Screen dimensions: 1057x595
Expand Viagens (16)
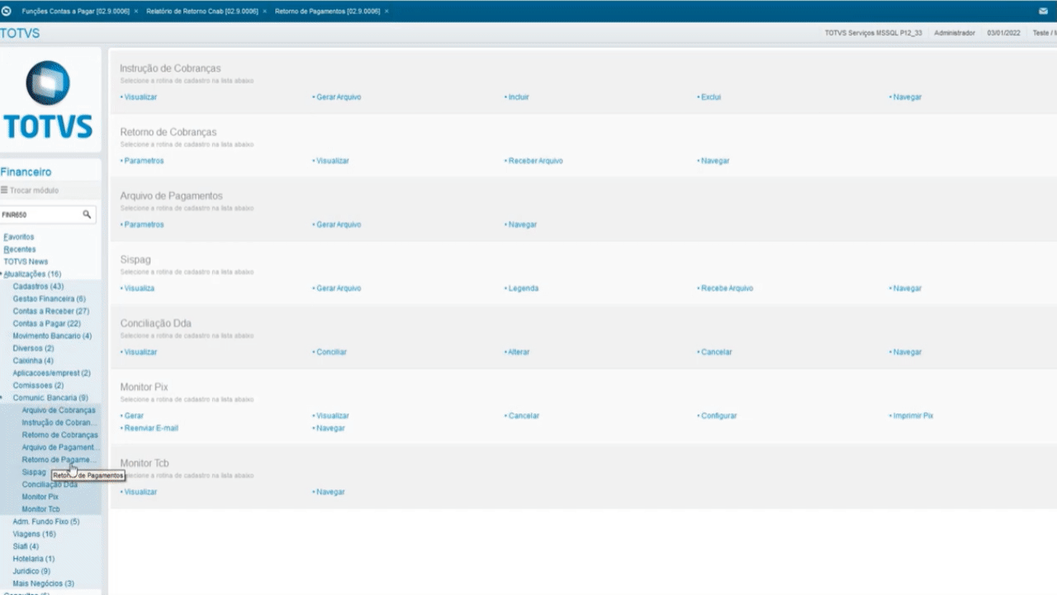click(x=34, y=535)
